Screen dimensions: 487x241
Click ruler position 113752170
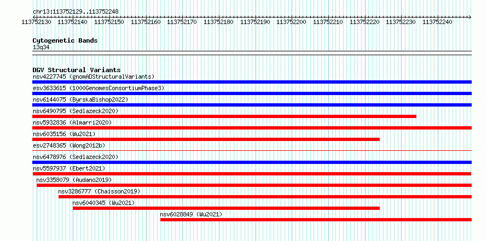click(x=182, y=22)
